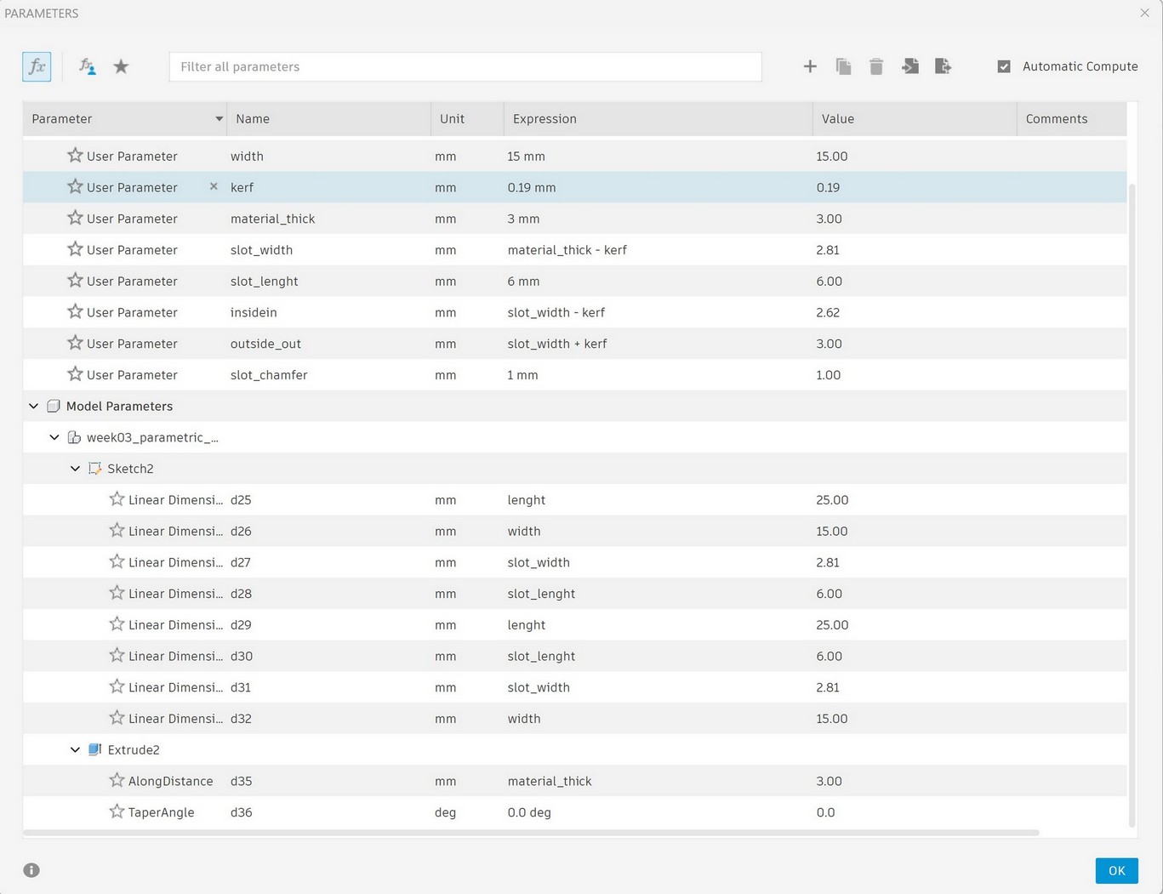Filter to user parameters only
This screenshot has height=894, width=1163.
pos(87,66)
